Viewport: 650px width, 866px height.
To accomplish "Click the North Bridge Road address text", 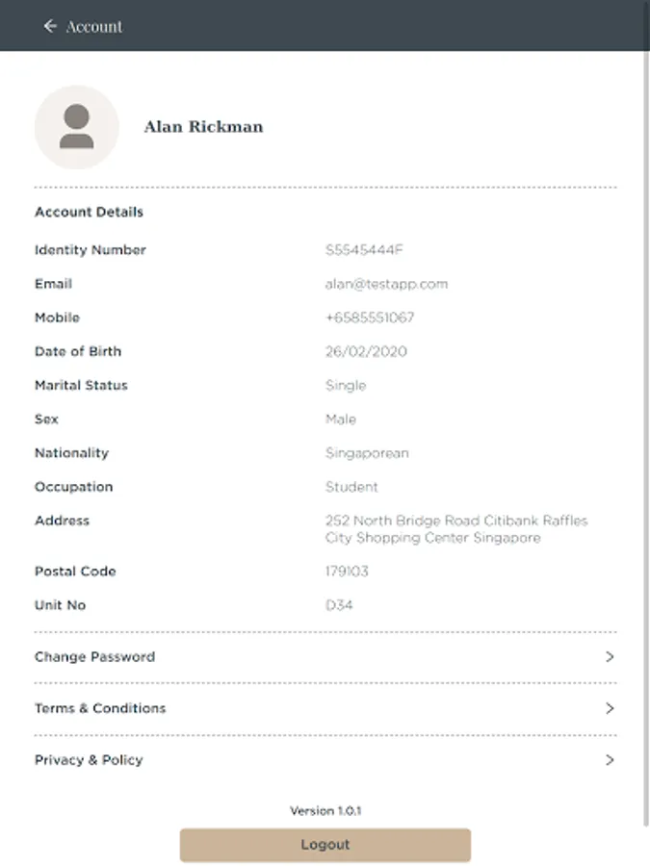I will click(x=455, y=529).
